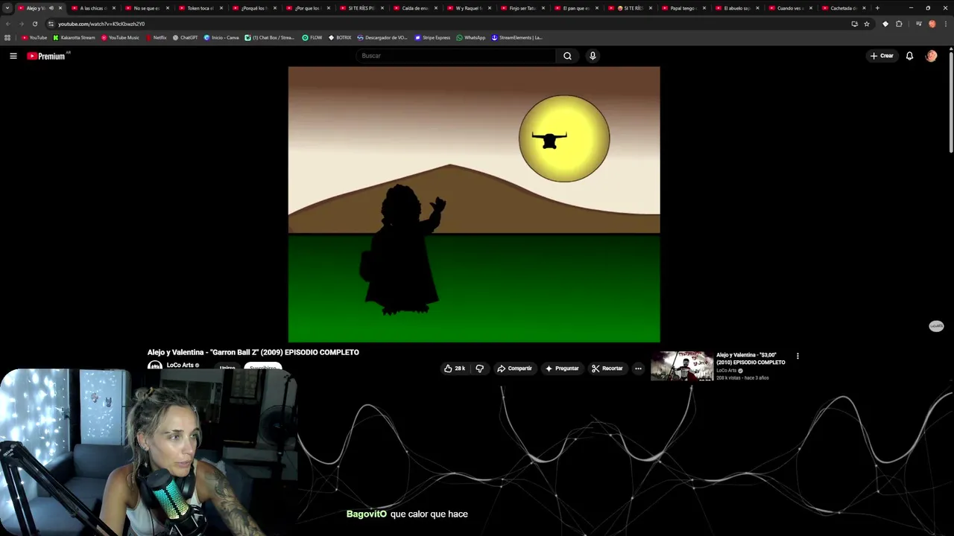Go to YouTube Premium home logo

coord(46,56)
